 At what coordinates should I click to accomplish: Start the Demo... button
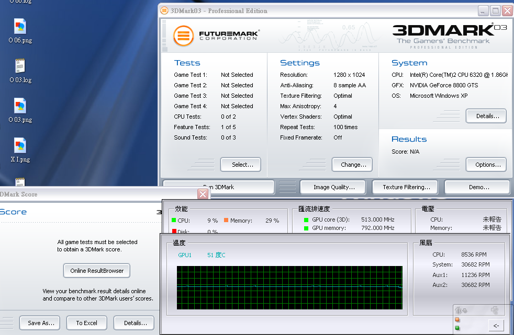[x=477, y=187]
